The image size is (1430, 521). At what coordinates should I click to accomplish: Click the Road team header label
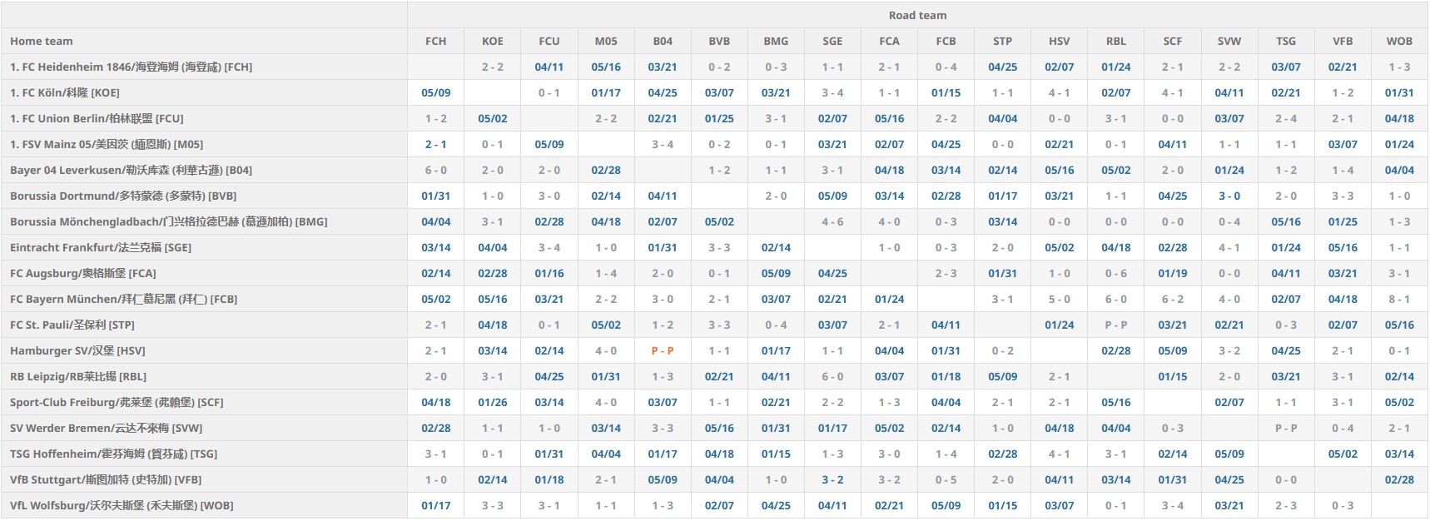[917, 15]
